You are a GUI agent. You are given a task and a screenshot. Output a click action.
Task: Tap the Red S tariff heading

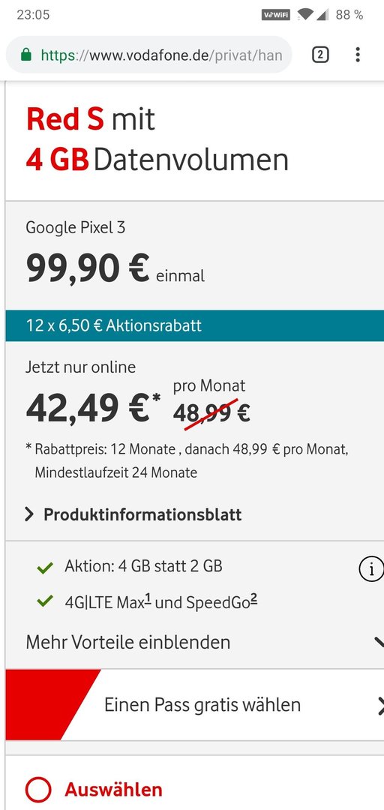coord(65,118)
